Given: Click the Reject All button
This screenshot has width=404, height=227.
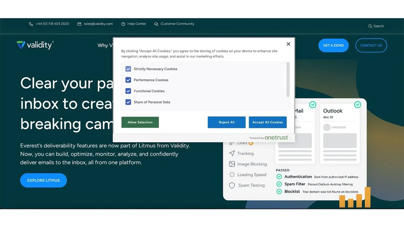Looking at the screenshot, I should [227, 122].
